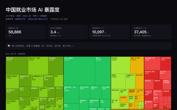This screenshot has height=110, width=177.
Task: Select the 保安 treemap tile
Action: [x=59, y=81]
